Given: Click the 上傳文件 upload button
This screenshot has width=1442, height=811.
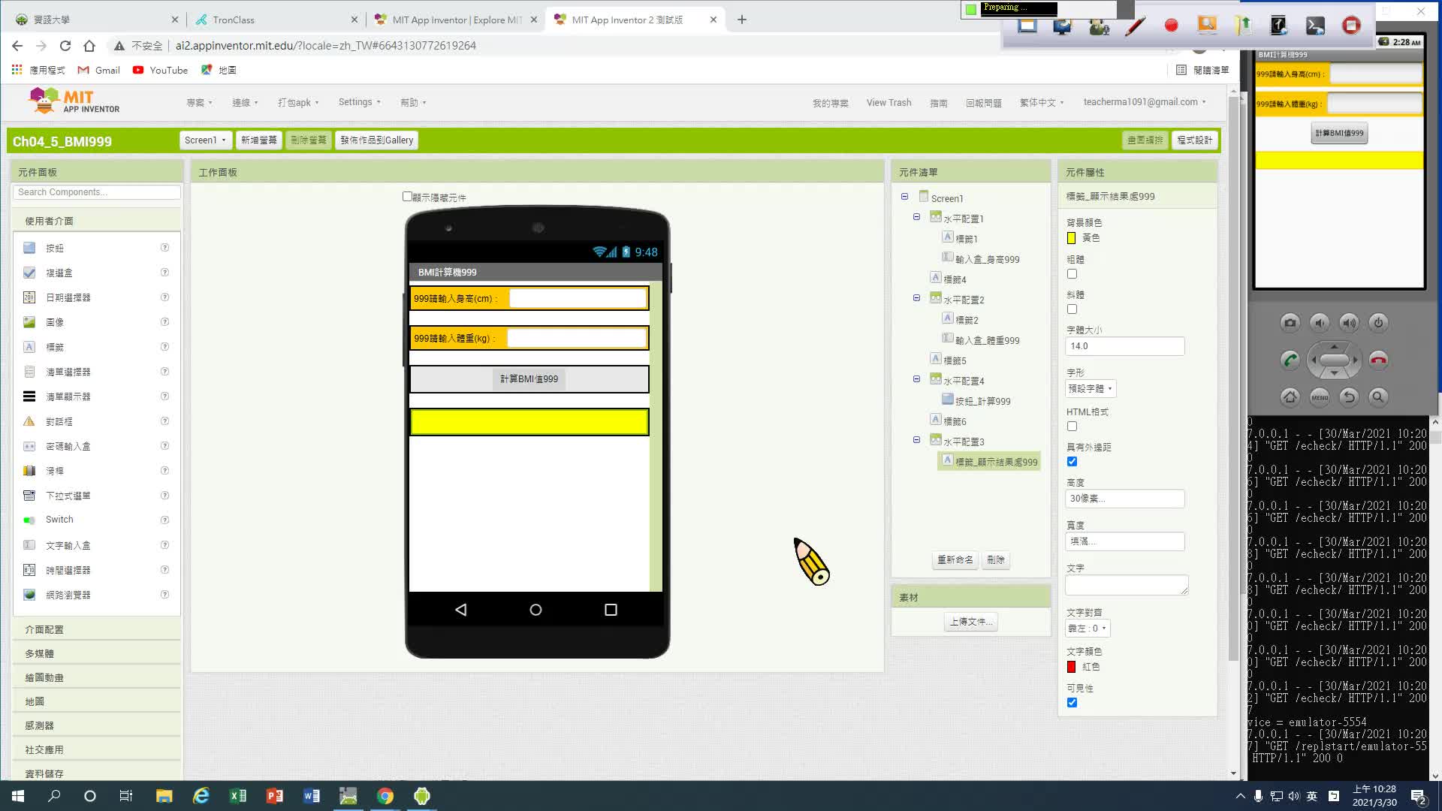Looking at the screenshot, I should 970,622.
